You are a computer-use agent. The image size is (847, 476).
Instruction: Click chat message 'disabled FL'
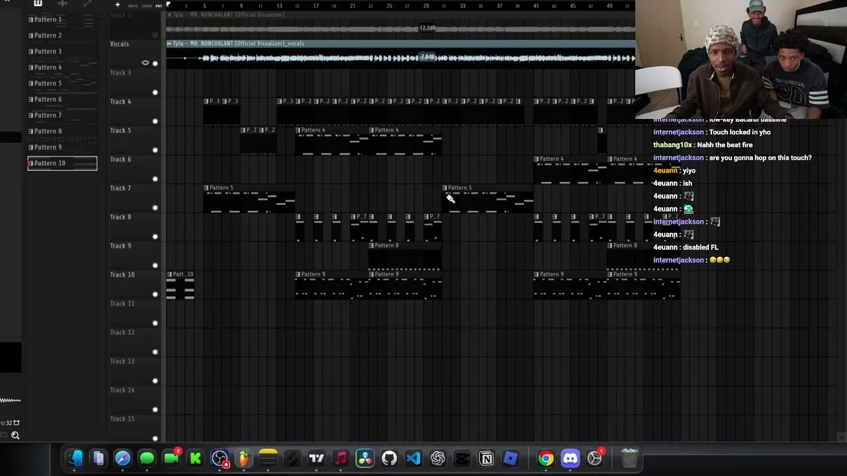click(700, 247)
